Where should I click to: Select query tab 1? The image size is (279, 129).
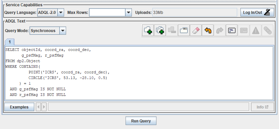pyautogui.click(x=10, y=42)
